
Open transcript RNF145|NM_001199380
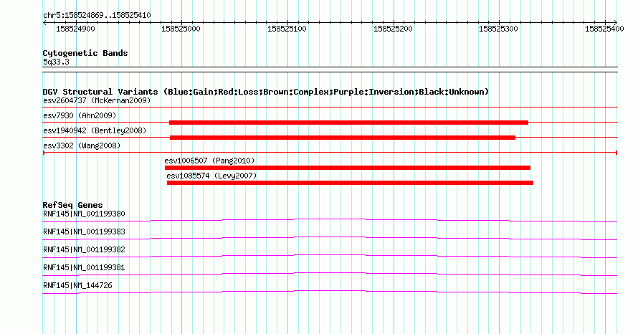coord(84,214)
